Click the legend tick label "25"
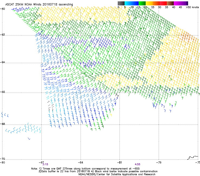The image size is (200, 176). [x=153, y=7]
